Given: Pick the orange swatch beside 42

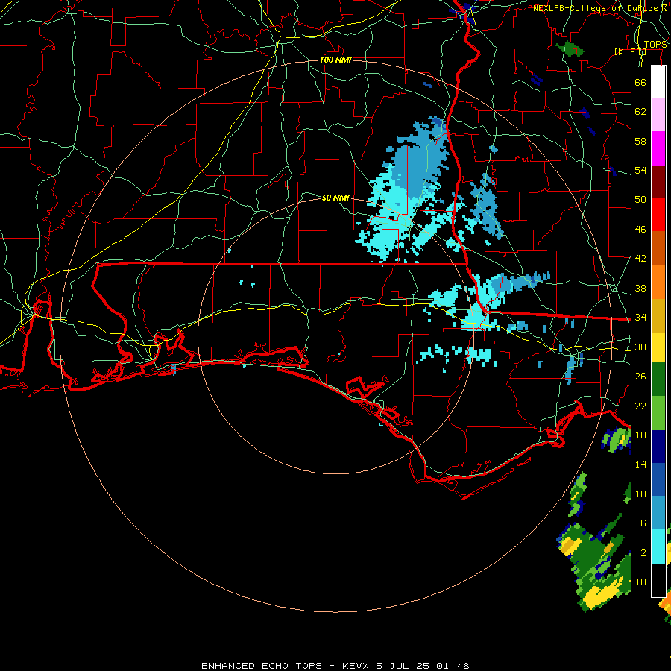Looking at the screenshot, I should click(658, 281).
